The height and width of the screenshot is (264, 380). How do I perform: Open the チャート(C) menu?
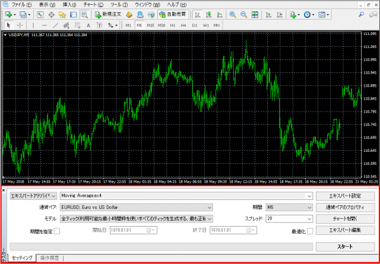tap(93, 4)
